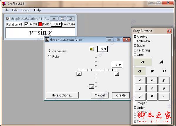Screen dimensions: 176x126
Task: Insert the Greek letter chi button
Action: tap(164, 80)
